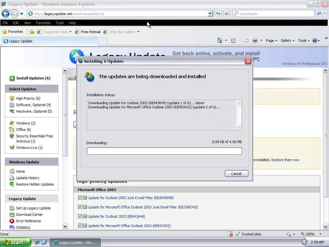Image resolution: width=329 pixels, height=247 pixels.
Task: Open the Statistics sidebar link
Action: pyautogui.click(x=23, y=227)
